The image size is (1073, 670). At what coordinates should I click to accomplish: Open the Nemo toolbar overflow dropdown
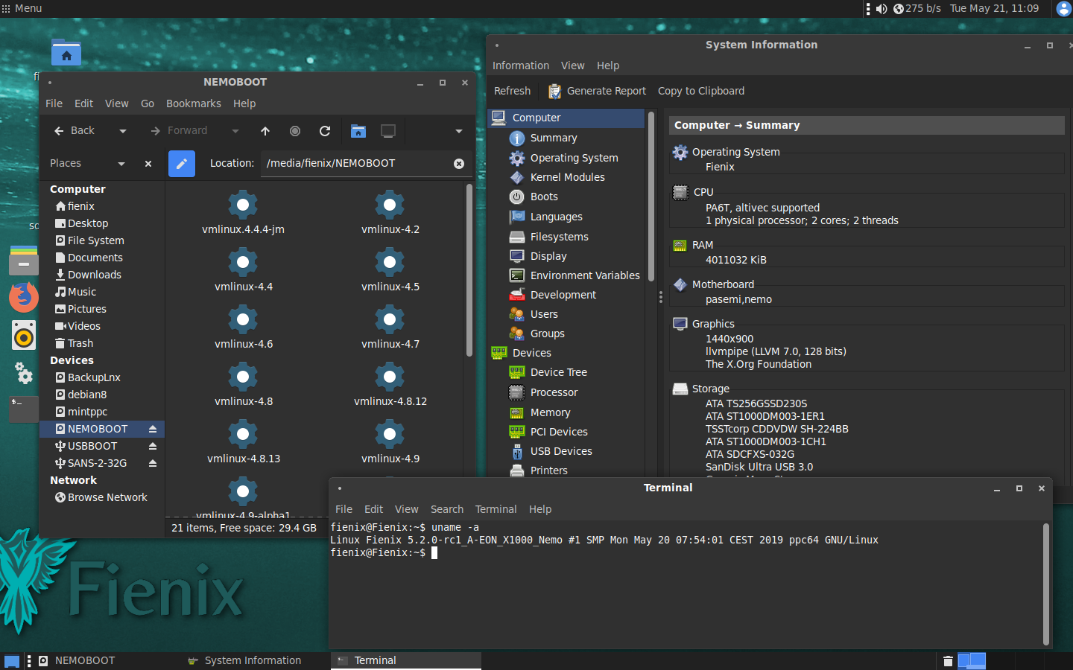459,131
